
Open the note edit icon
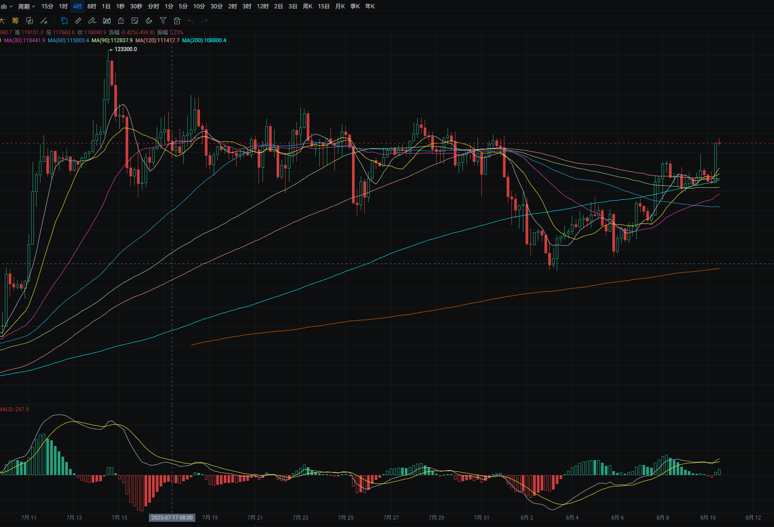[x=135, y=21]
